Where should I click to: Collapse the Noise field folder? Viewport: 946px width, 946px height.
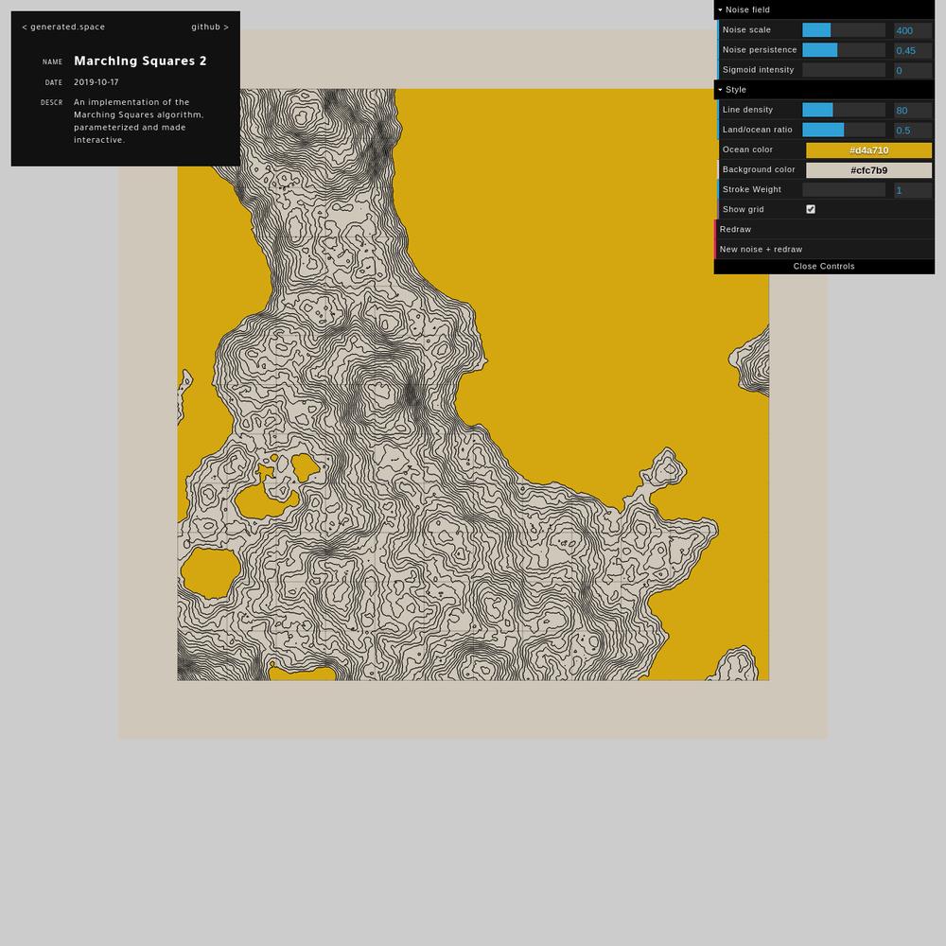pos(824,9)
